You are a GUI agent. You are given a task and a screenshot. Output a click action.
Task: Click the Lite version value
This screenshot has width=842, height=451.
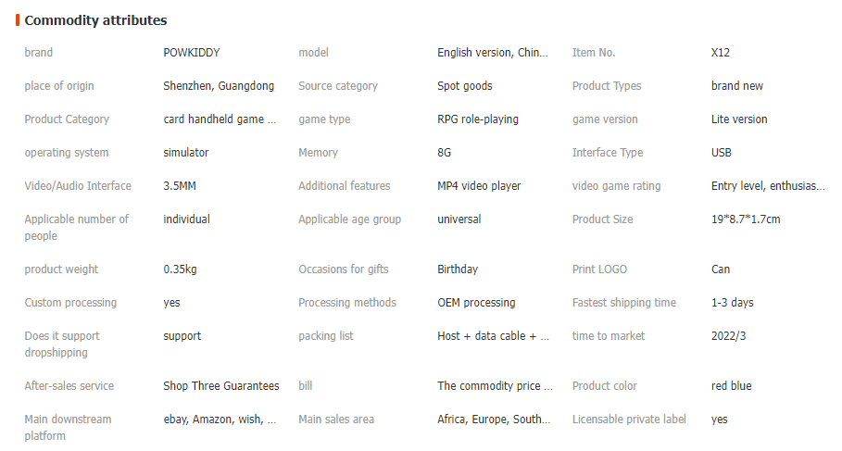click(739, 119)
